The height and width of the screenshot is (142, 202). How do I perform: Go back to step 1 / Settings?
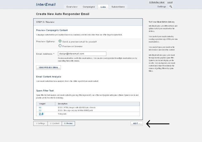40,123
